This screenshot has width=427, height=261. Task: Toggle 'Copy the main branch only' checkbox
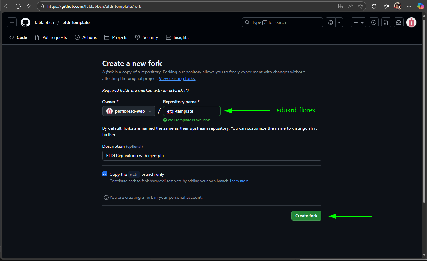pyautogui.click(x=105, y=174)
